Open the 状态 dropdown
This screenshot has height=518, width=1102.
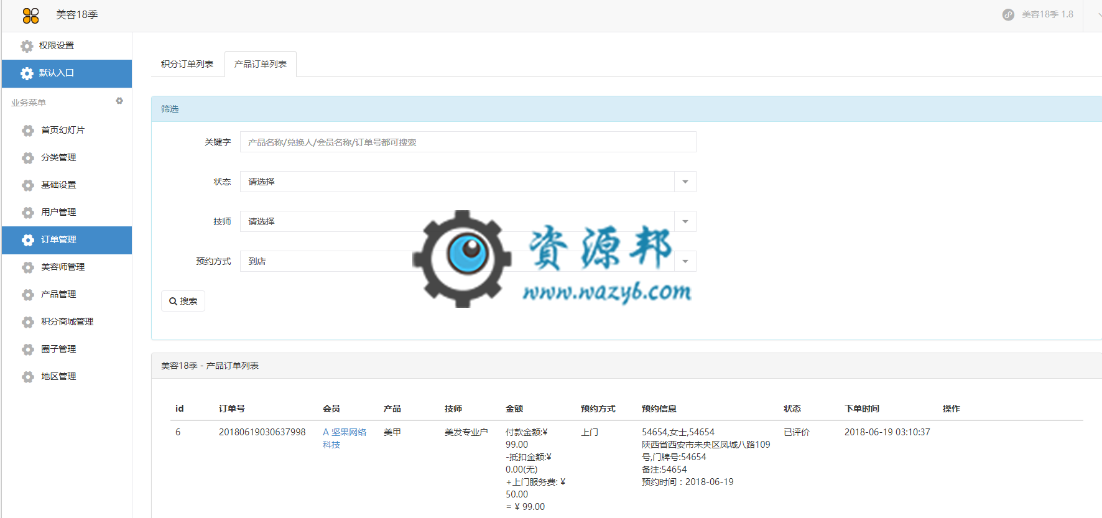click(468, 182)
